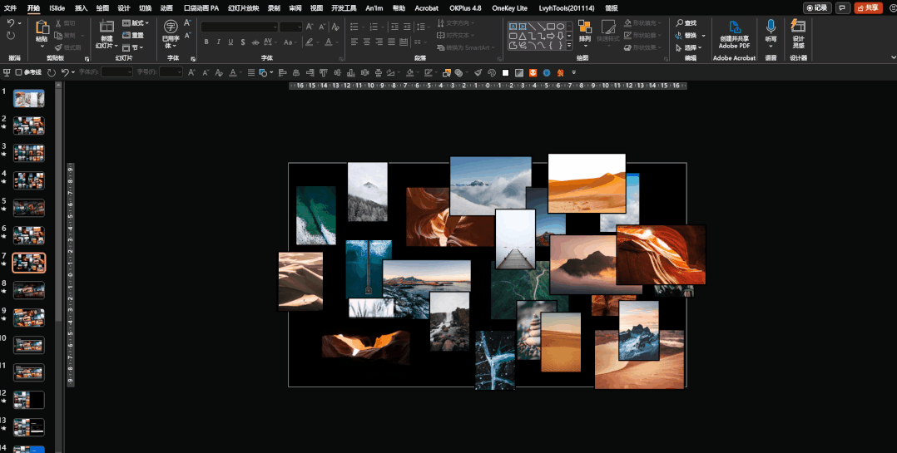Viewport: 897px width, 453px height.
Task: Switch to the 动画 Animations tab
Action: point(166,8)
